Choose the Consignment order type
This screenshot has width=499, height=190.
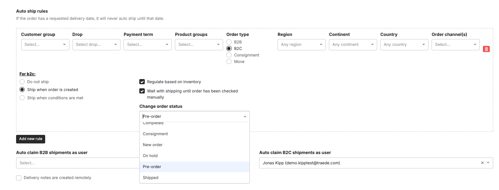(229, 55)
